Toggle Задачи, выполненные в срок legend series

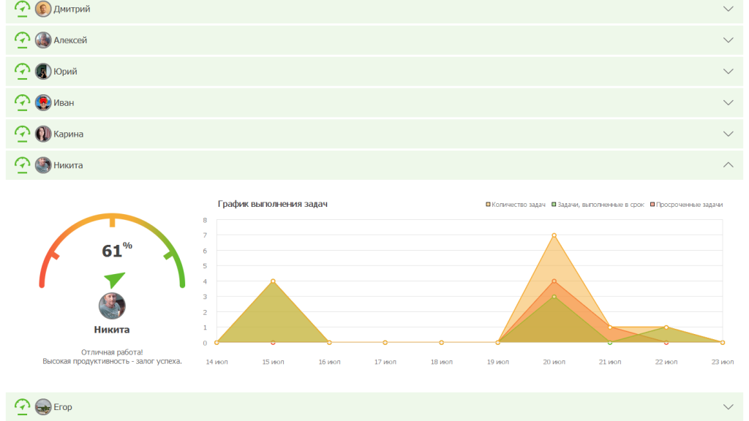point(598,205)
